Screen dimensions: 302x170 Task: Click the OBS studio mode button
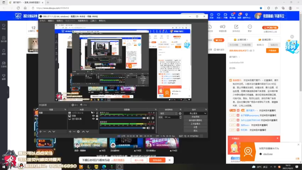click(195, 124)
